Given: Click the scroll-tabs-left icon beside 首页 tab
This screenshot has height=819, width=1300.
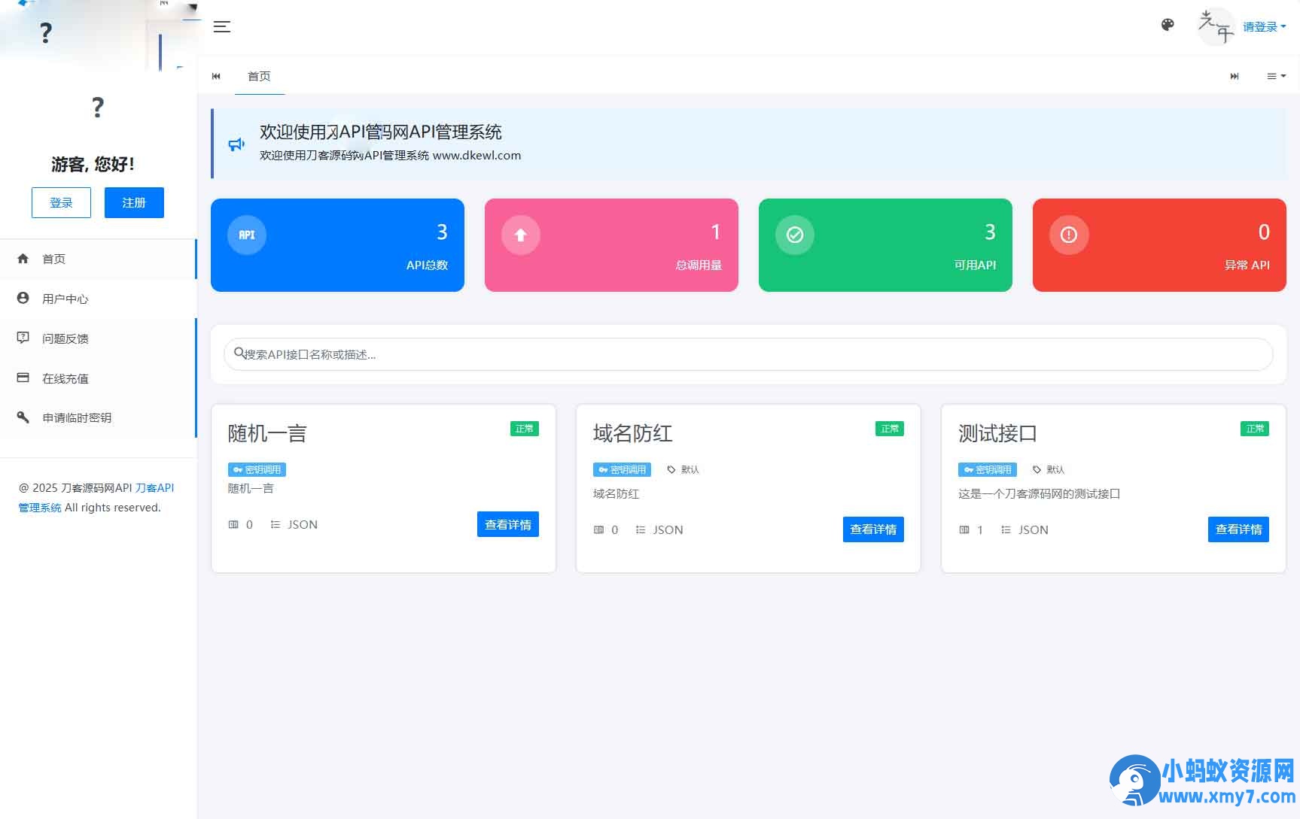Looking at the screenshot, I should (x=216, y=76).
